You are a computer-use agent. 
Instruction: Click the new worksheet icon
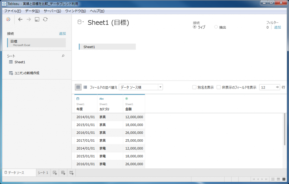point(55,173)
